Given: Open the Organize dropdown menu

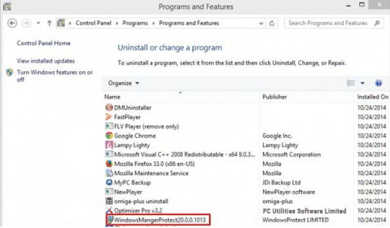Looking at the screenshot, I should click(124, 83).
